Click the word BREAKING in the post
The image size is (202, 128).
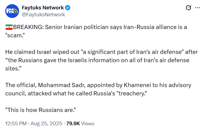(x=27, y=27)
